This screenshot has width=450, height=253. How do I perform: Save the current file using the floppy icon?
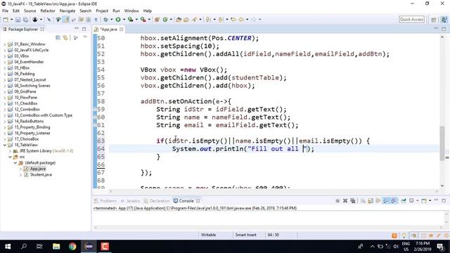point(18,20)
